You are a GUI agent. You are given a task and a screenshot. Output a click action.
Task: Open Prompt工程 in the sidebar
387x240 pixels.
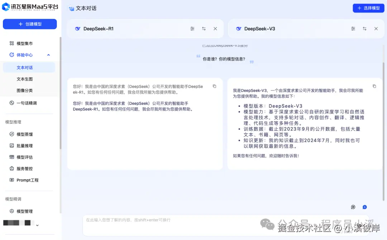(27, 180)
